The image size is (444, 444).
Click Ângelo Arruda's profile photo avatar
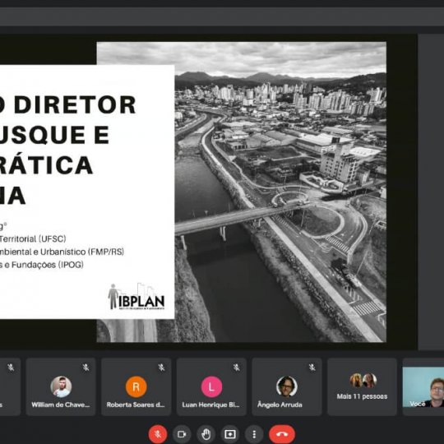coord(287,386)
